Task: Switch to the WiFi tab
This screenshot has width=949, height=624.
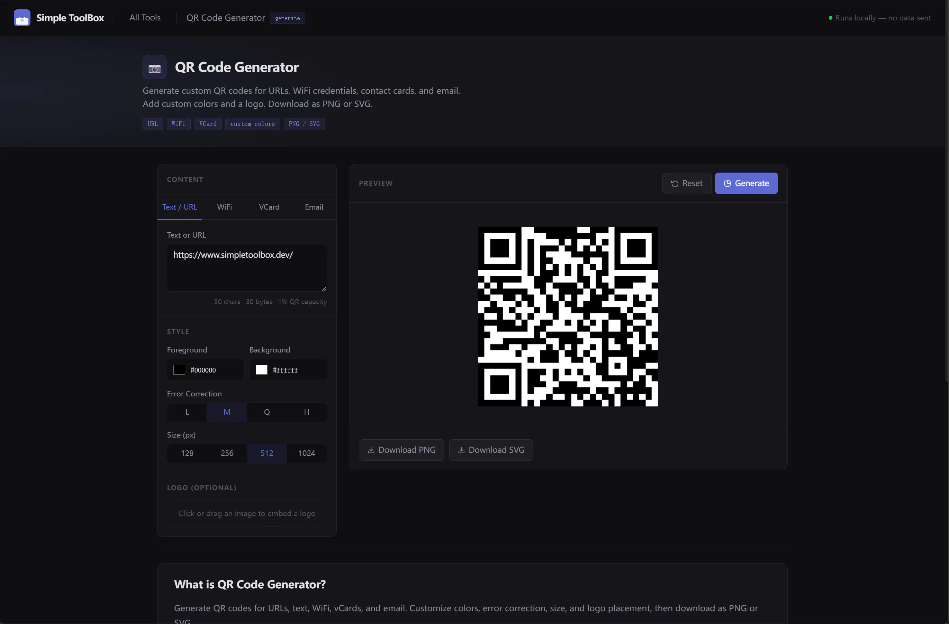Action: 225,207
